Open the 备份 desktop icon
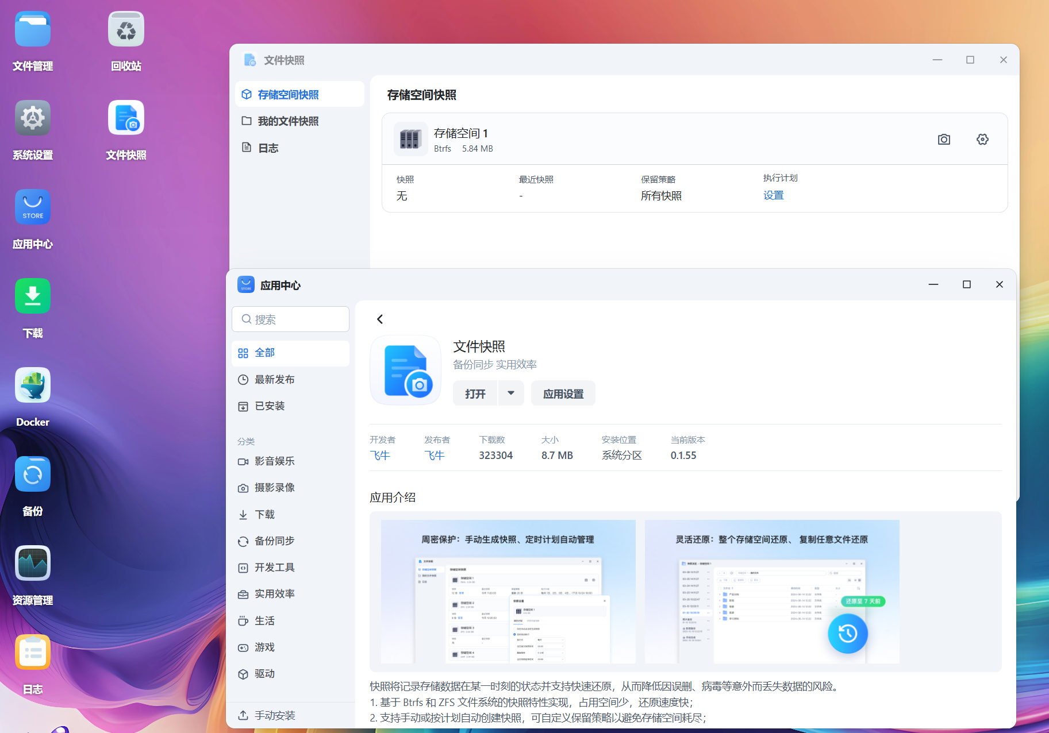The image size is (1049, 733). coord(33,474)
